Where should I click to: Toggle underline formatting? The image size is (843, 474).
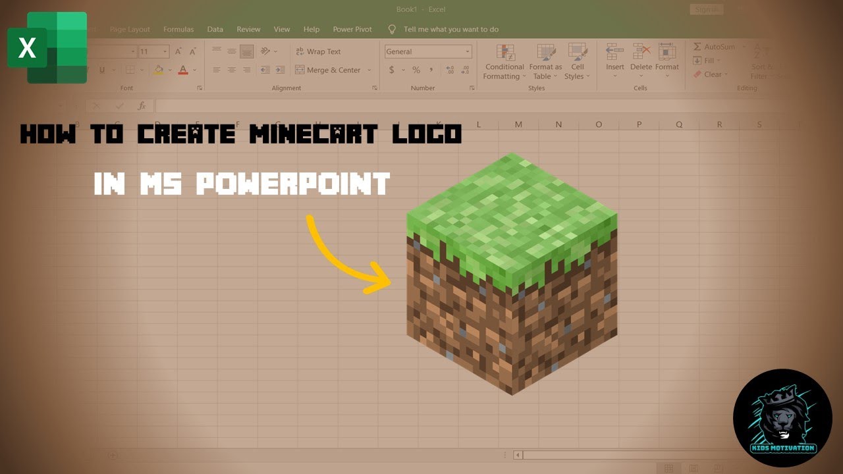coord(102,70)
